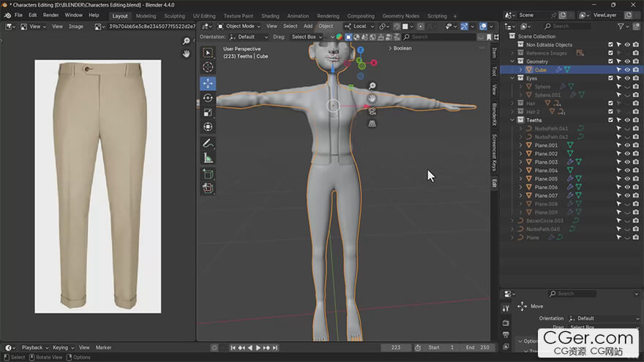644x362 pixels.
Task: Click the current frame field showing 223
Action: [396, 347]
